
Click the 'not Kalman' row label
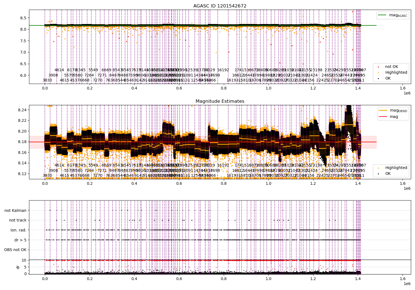coord(15,210)
